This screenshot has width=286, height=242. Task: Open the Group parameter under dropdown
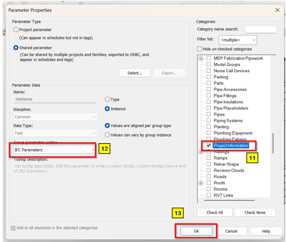click(54, 150)
